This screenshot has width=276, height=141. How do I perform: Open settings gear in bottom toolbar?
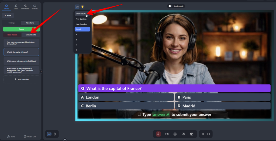point(175,134)
